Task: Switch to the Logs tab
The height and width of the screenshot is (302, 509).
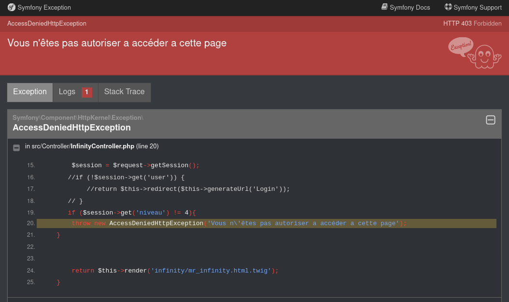Action: tap(67, 92)
